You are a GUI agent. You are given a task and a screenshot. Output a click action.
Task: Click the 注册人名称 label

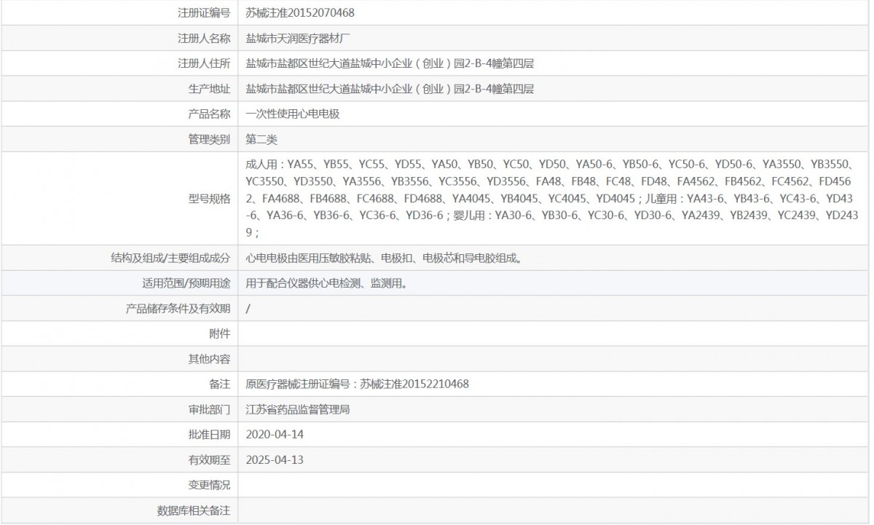click(x=204, y=38)
